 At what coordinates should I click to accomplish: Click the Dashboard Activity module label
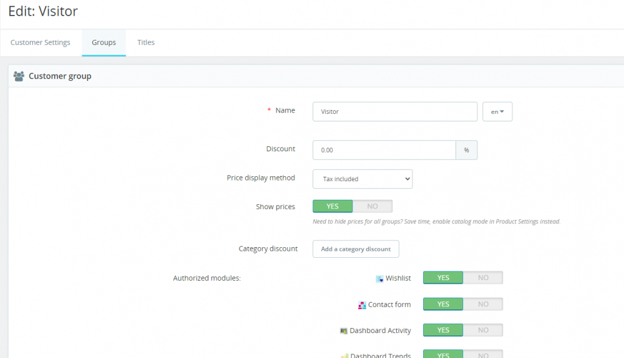coord(380,331)
